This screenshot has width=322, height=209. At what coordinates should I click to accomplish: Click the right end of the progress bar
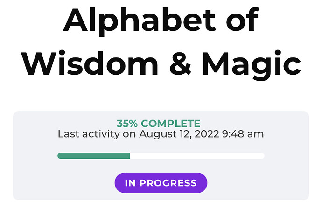coord(262,156)
